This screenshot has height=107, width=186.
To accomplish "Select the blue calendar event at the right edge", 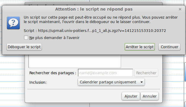I will click(x=185, y=72).
